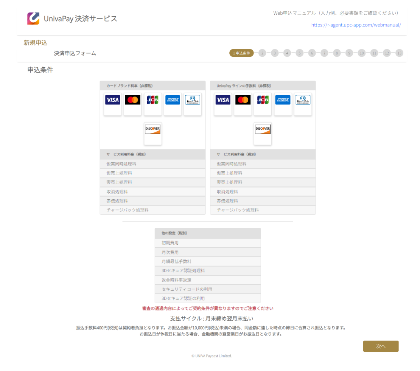Go to step 7 in the progress bar

[324, 53]
